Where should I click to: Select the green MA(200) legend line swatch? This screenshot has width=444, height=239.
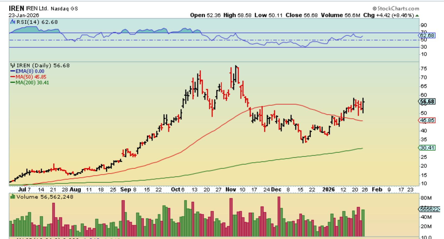tap(13, 83)
